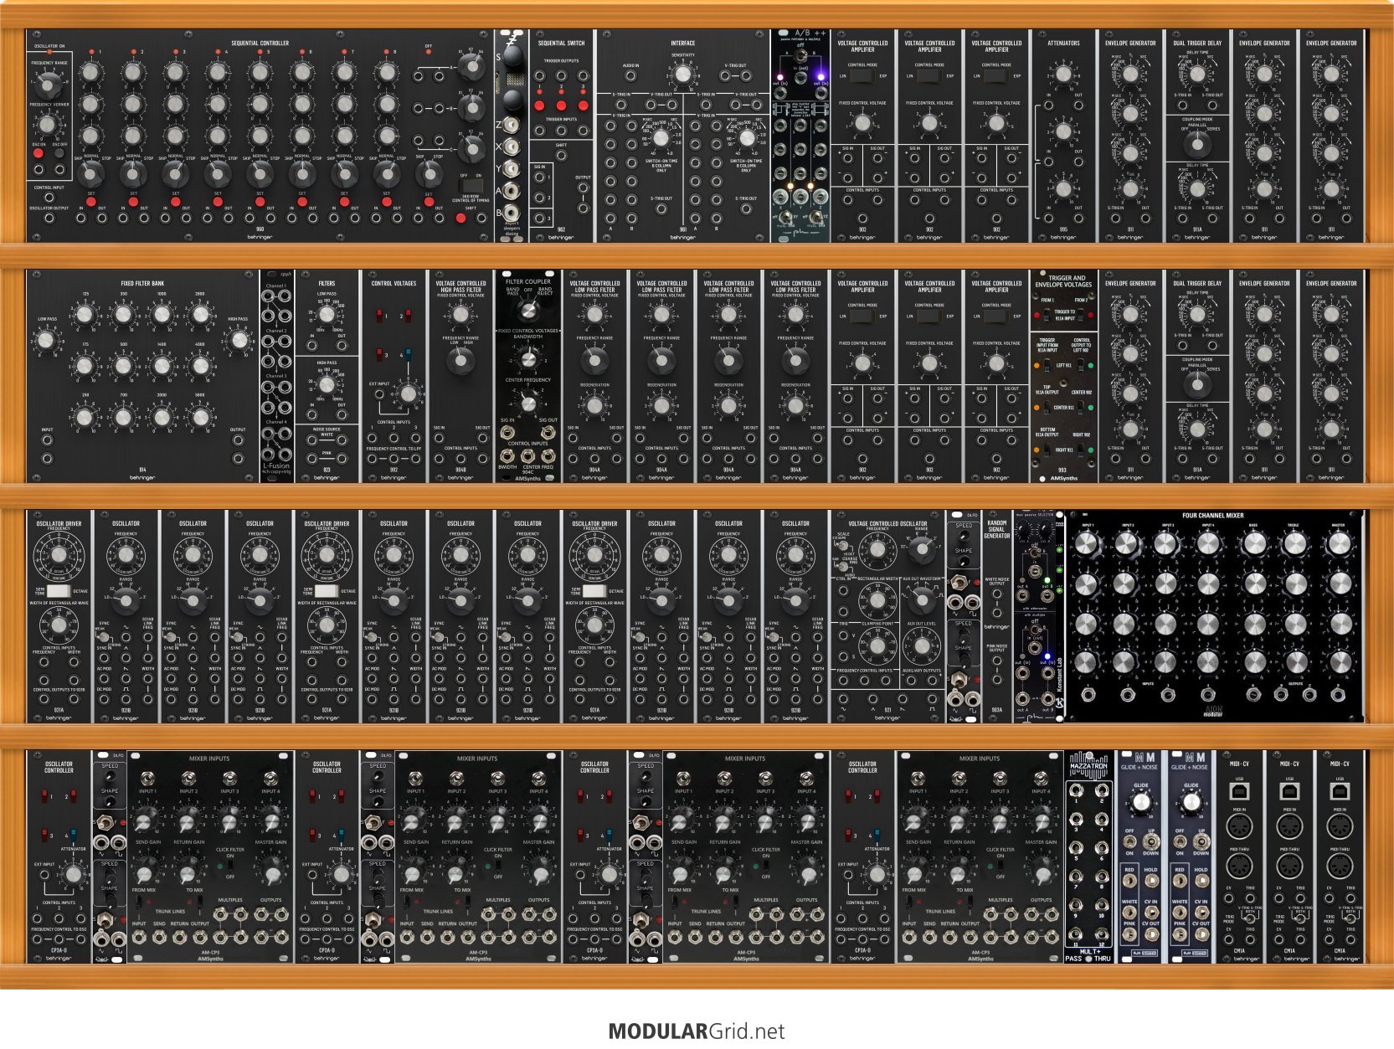Turn Aux Out Waveform selector on Voltage Controlled Oscillator
The height and width of the screenshot is (1049, 1394).
[x=922, y=599]
